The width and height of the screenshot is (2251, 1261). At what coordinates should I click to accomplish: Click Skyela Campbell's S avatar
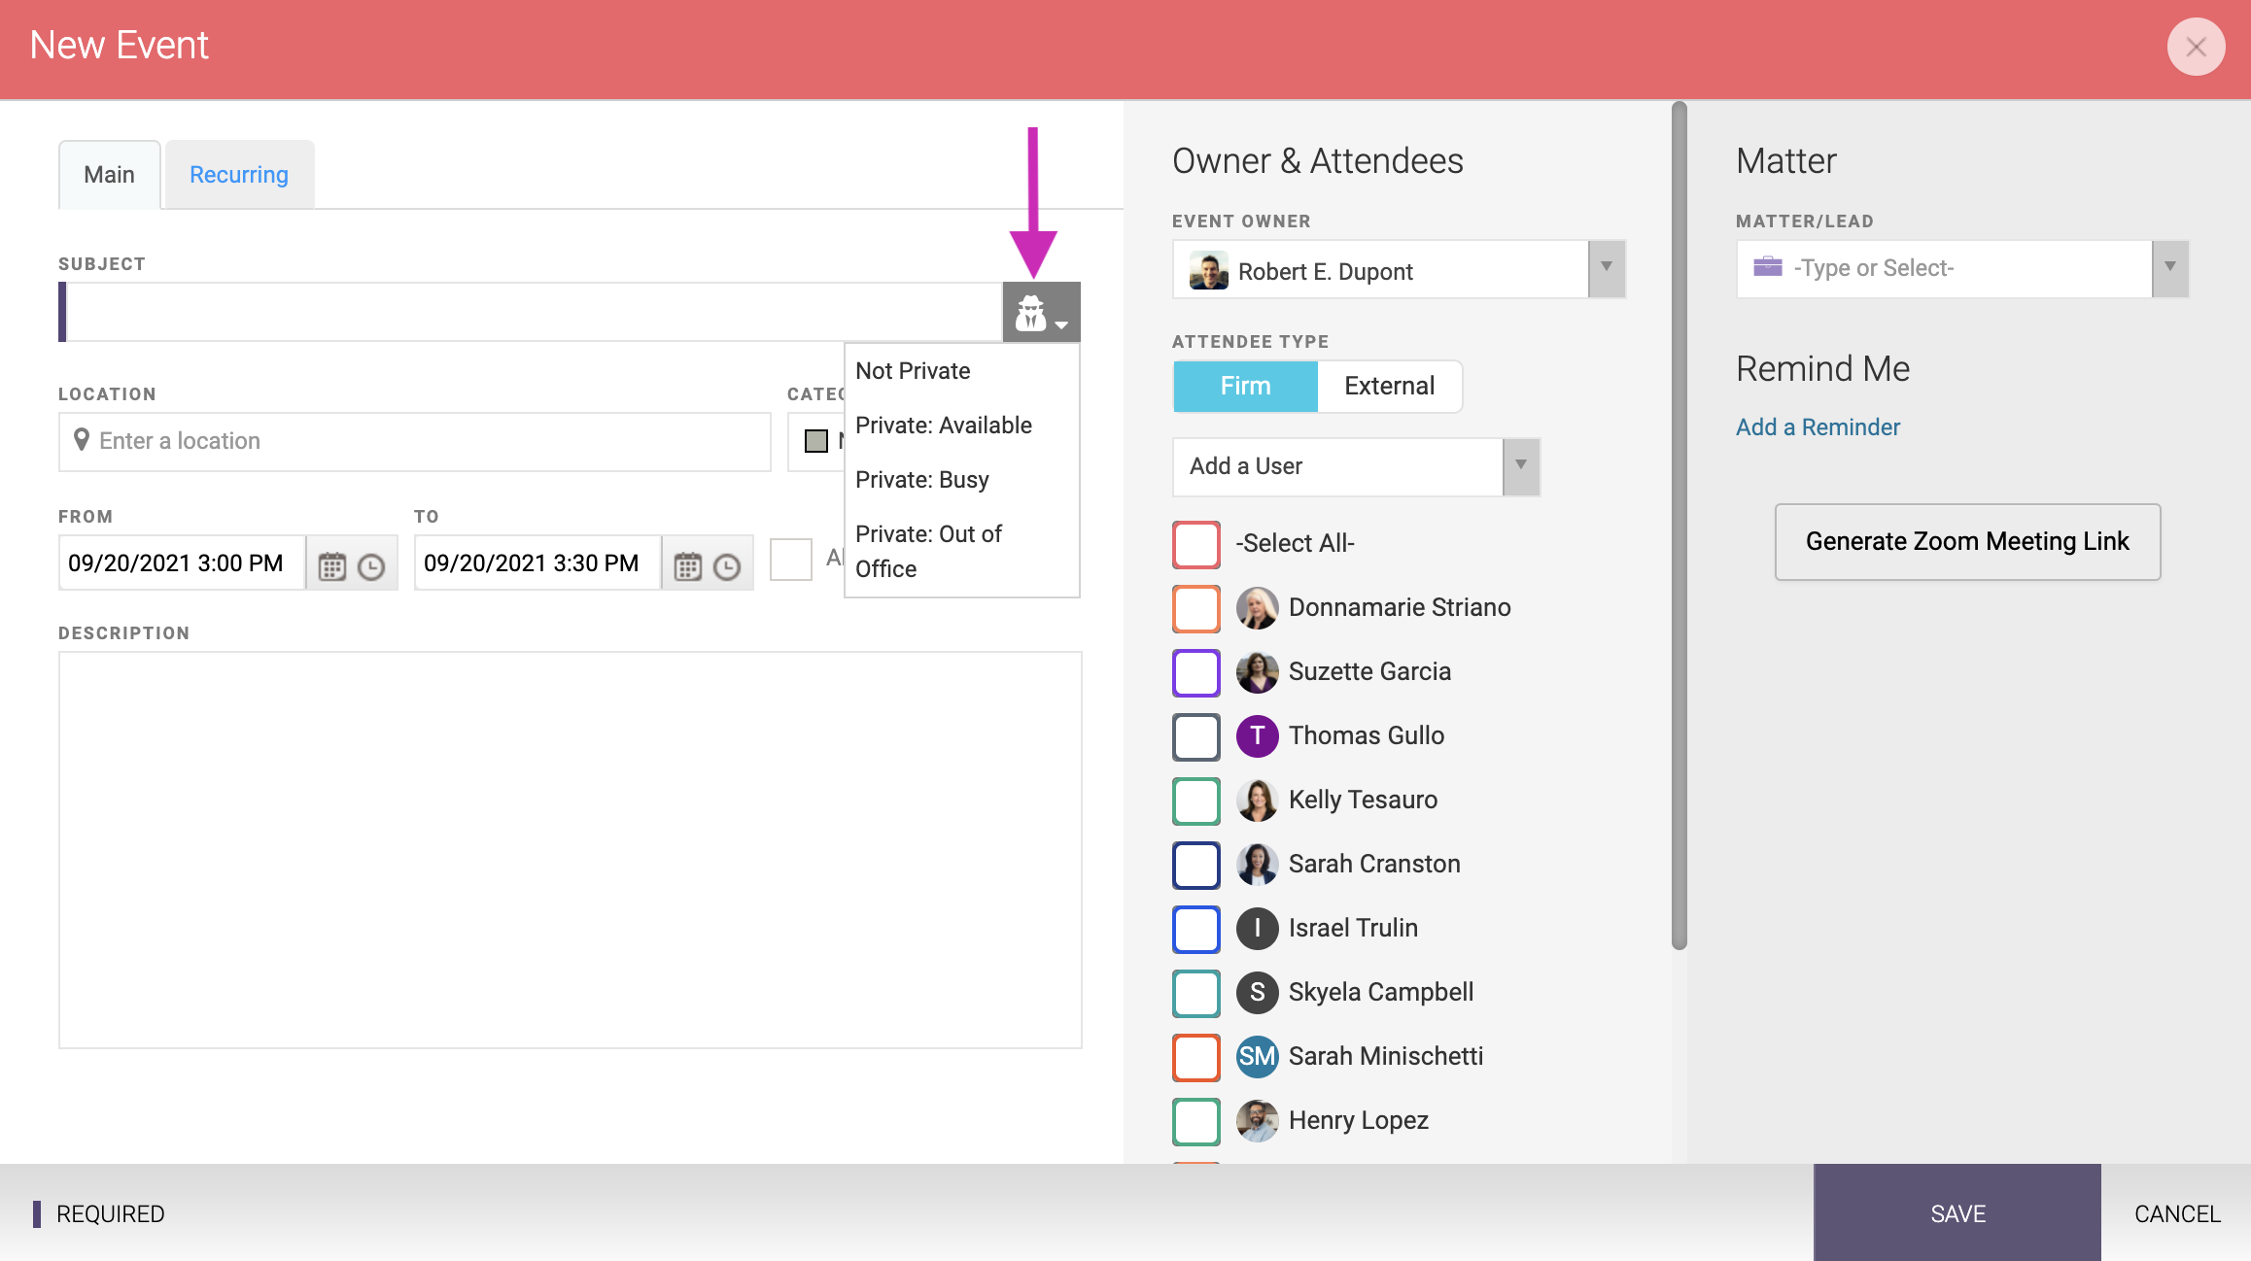1257,993
